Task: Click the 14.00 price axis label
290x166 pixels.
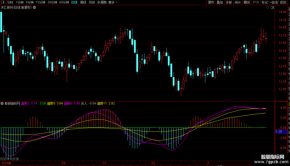Action: (282, 27)
